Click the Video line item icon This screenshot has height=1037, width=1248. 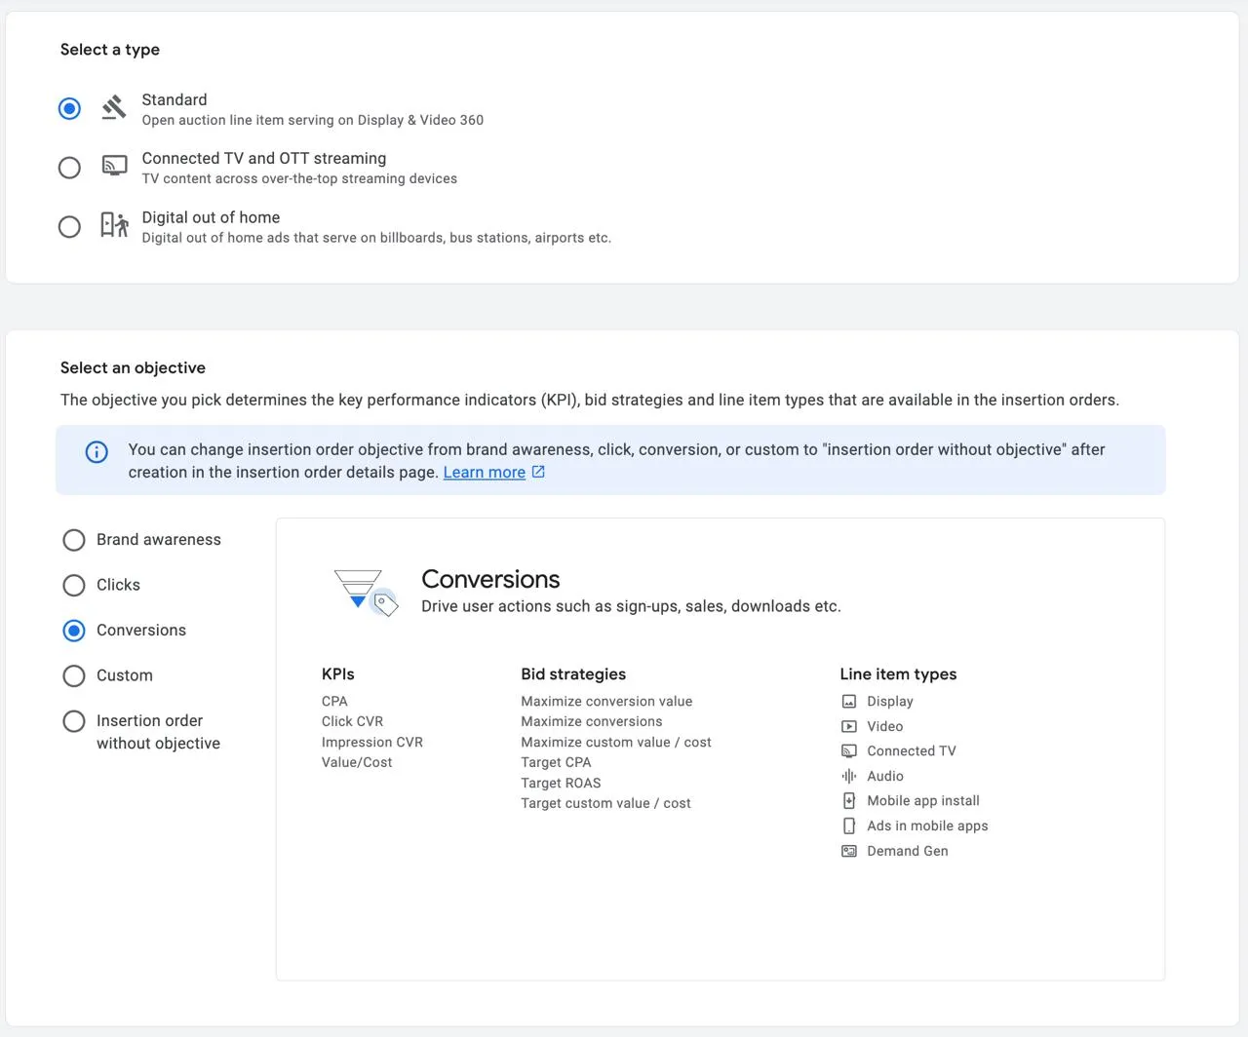click(849, 726)
